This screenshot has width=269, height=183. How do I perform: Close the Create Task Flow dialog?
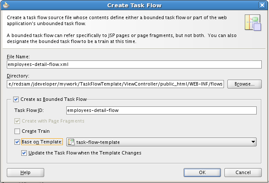[262, 5]
